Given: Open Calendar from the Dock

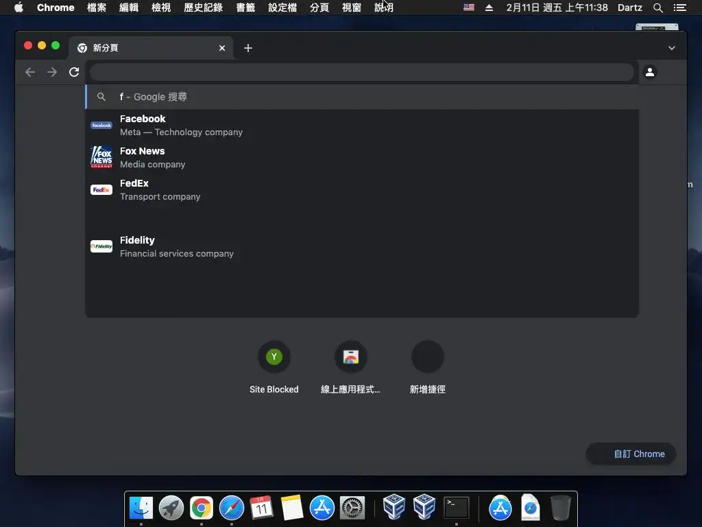Looking at the screenshot, I should tap(261, 508).
